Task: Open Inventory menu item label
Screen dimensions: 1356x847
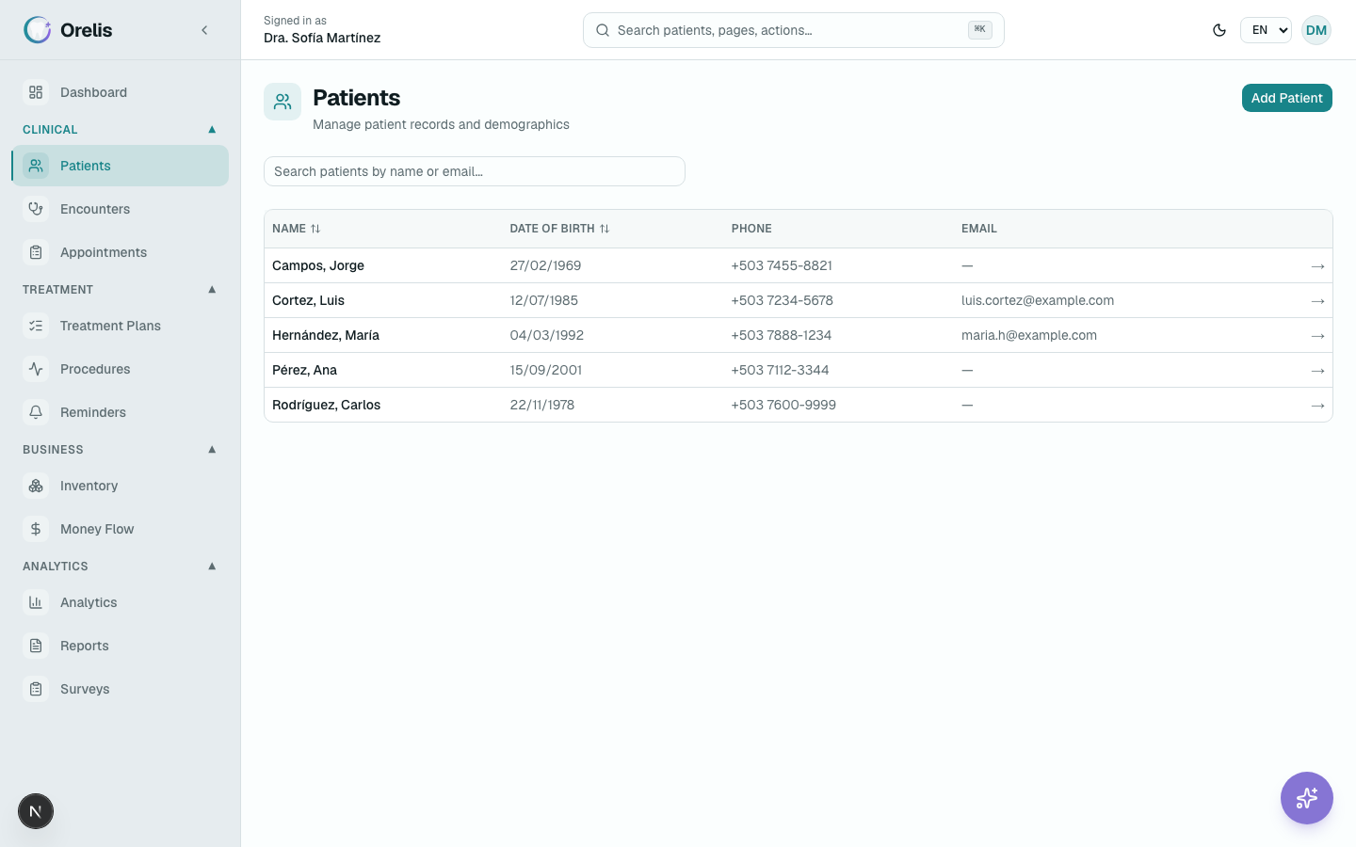Action: pos(89,486)
